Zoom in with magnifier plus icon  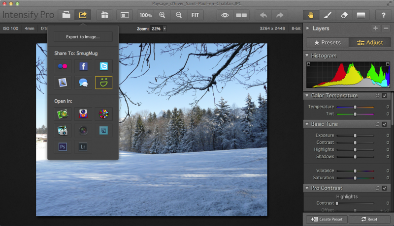point(163,15)
